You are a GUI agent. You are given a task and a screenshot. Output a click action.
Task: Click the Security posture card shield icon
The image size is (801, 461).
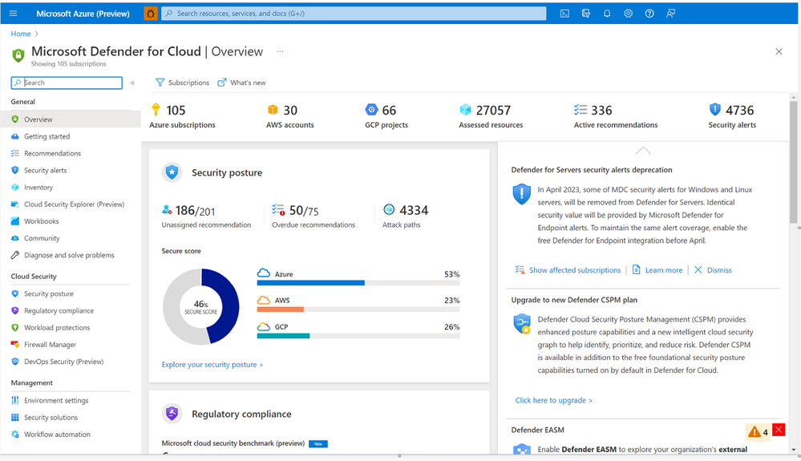pos(172,172)
